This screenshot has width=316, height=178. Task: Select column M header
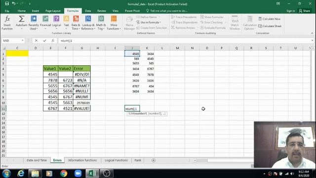click(177, 48)
